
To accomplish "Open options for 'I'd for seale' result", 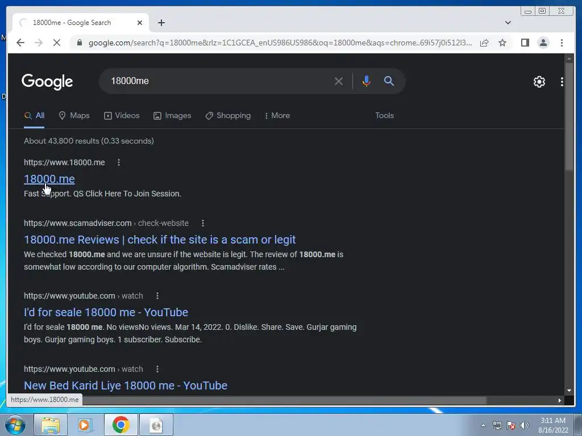I will click(x=157, y=296).
